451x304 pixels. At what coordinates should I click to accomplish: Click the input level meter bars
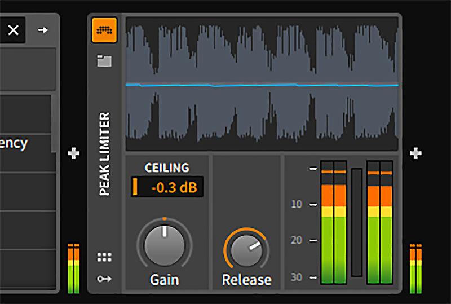tap(333, 222)
